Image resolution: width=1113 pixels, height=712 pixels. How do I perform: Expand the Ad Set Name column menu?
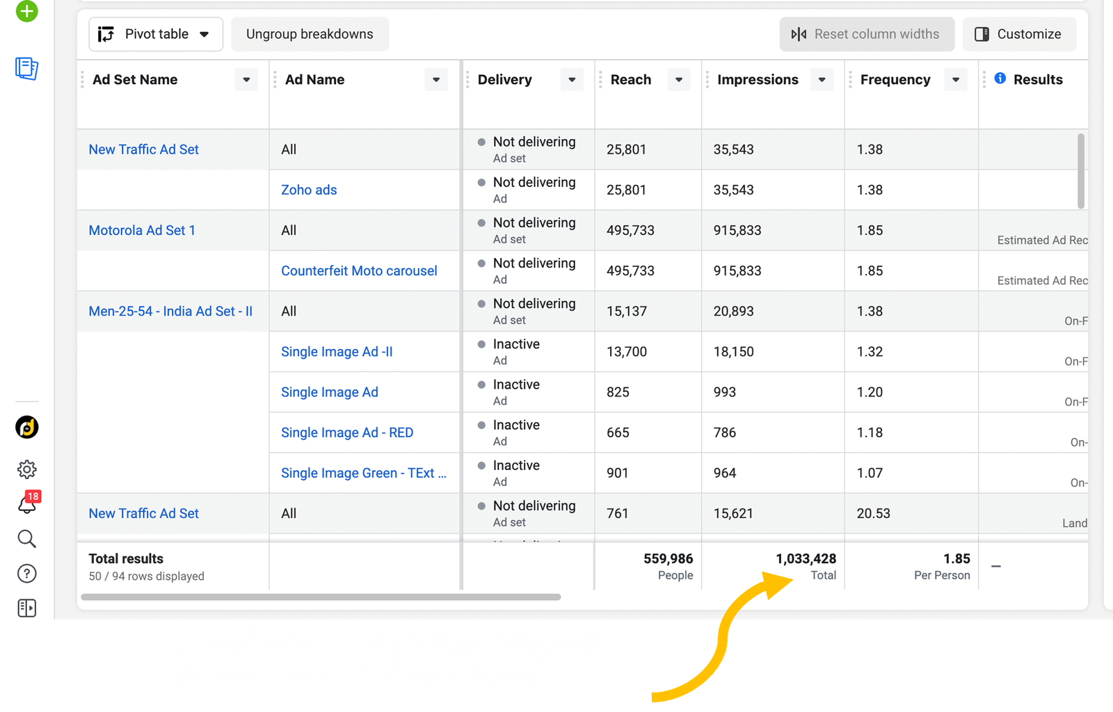(x=246, y=80)
